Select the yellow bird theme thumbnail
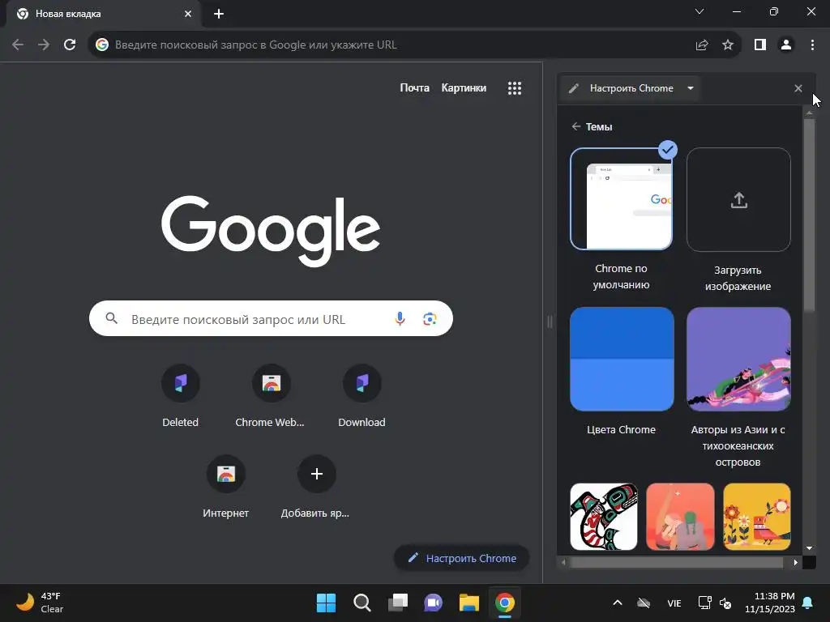The height and width of the screenshot is (622, 830). click(x=757, y=516)
